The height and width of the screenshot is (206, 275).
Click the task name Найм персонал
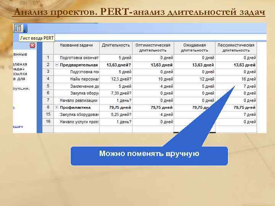pyautogui.click(x=84, y=79)
